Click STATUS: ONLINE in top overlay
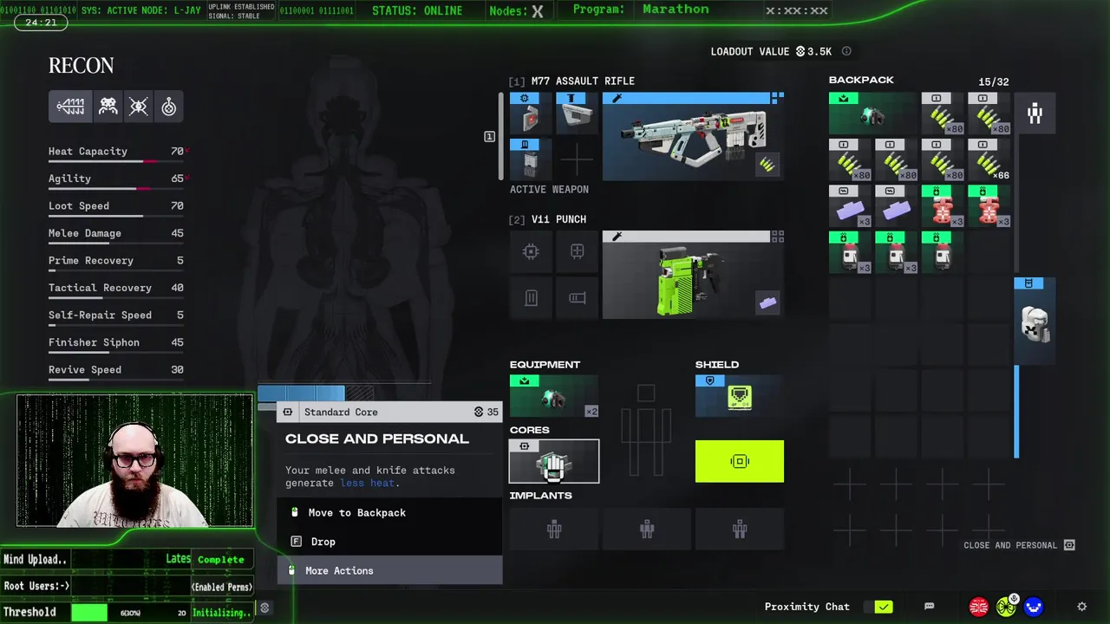 coord(417,11)
